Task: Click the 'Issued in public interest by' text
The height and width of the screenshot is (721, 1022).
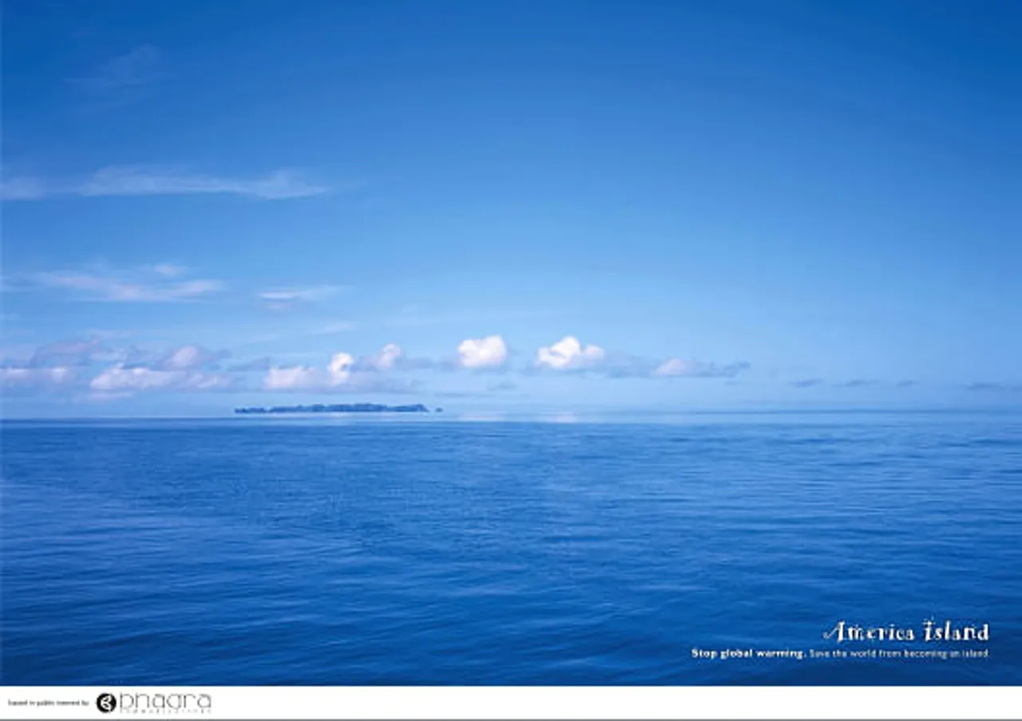Action: click(x=48, y=703)
